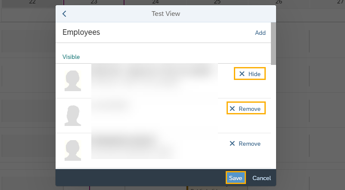Save the Test View changes
The height and width of the screenshot is (190, 345).
(236, 178)
